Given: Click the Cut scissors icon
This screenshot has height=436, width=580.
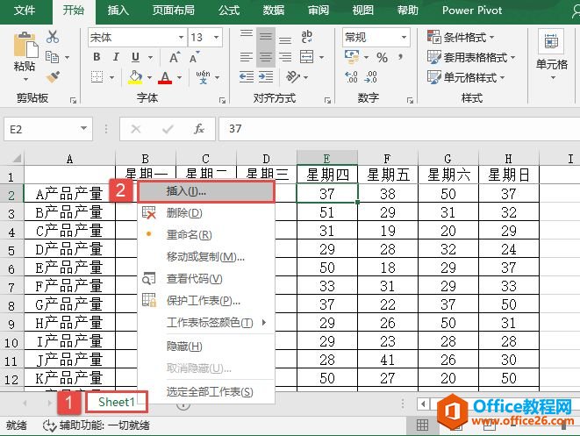Looking at the screenshot, I should click(53, 37).
